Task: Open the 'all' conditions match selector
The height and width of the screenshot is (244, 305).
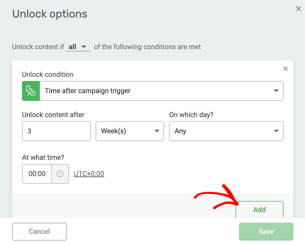Action: 78,47
